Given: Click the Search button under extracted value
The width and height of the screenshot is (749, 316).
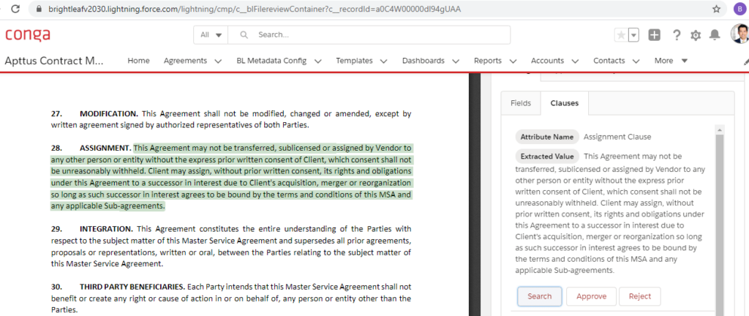Looking at the screenshot, I should coord(539,296).
